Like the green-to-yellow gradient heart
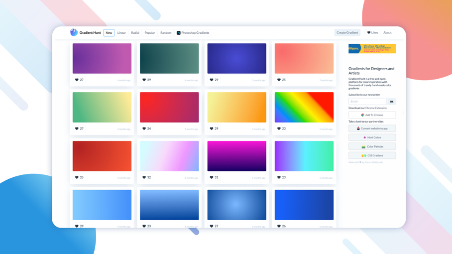This screenshot has height=254, width=452. (77, 128)
